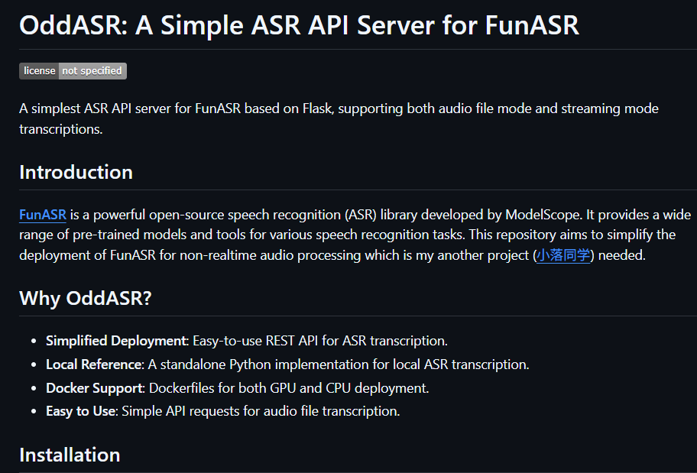697x473 pixels.
Task: Click the Local Reference bullet text
Action: (287, 364)
